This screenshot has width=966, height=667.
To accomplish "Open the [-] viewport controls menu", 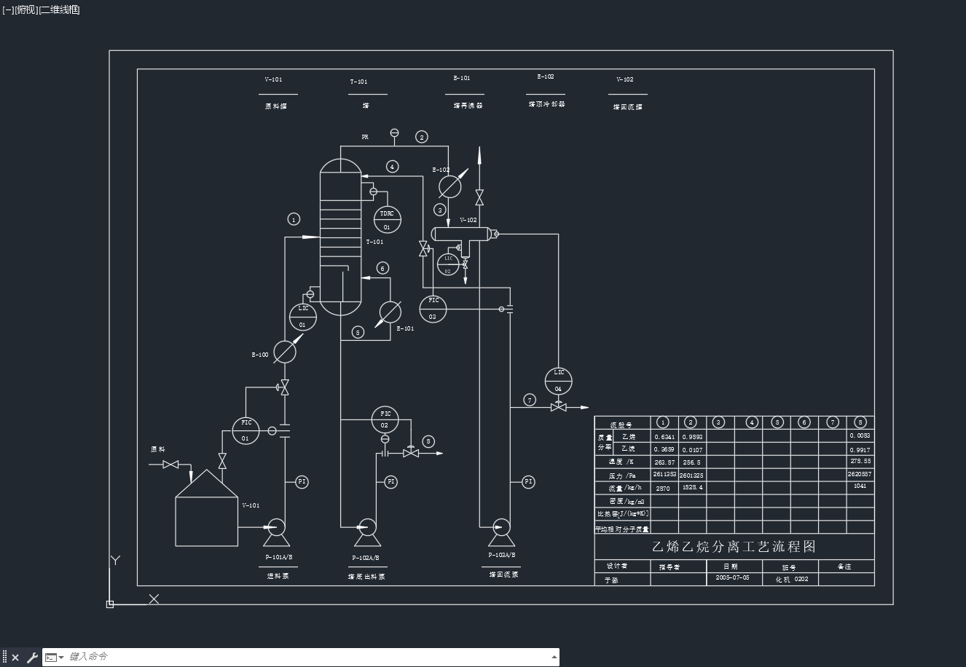I will pos(8,9).
